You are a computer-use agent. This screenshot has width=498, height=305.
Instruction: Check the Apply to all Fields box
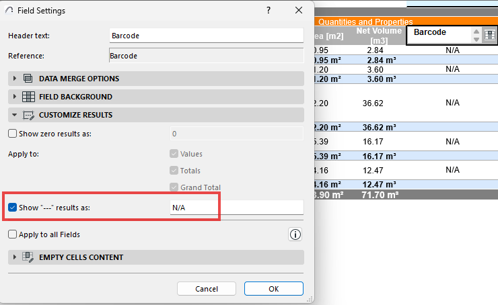(13, 234)
